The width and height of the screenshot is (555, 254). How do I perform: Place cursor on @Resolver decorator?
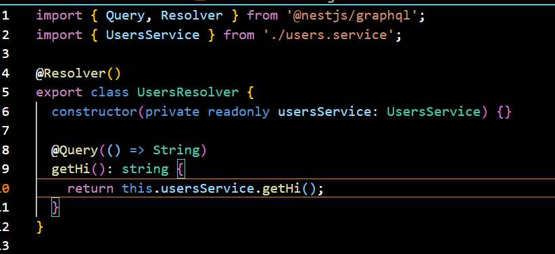pos(71,73)
